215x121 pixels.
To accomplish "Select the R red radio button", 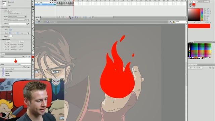I will pos(204,16).
